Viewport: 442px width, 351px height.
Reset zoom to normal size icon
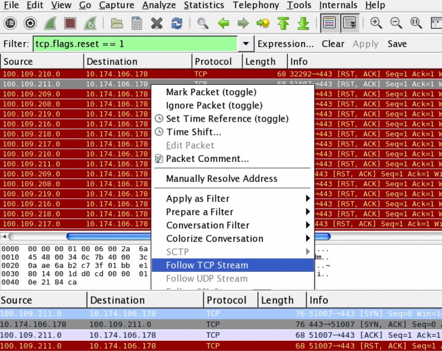pyautogui.click(x=416, y=23)
